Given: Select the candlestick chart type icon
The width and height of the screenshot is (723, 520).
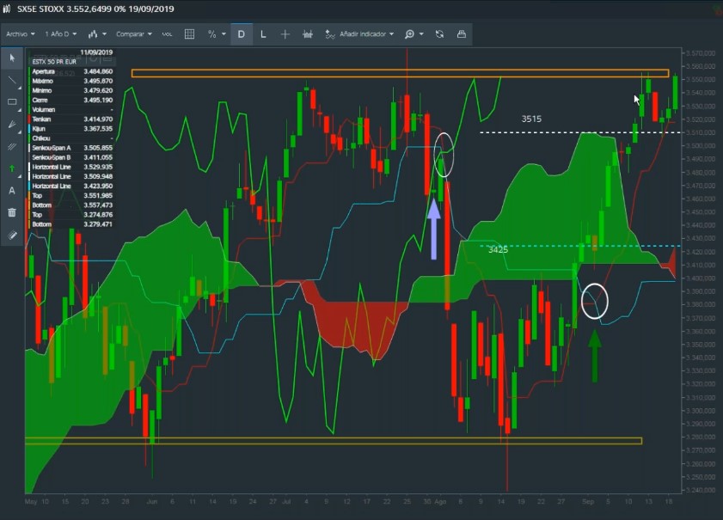Looking at the screenshot, I should pos(93,34).
